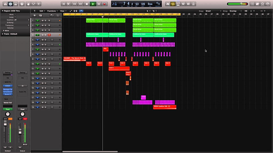
Task: Open the Library panel icon
Action: click(x=5, y=4)
